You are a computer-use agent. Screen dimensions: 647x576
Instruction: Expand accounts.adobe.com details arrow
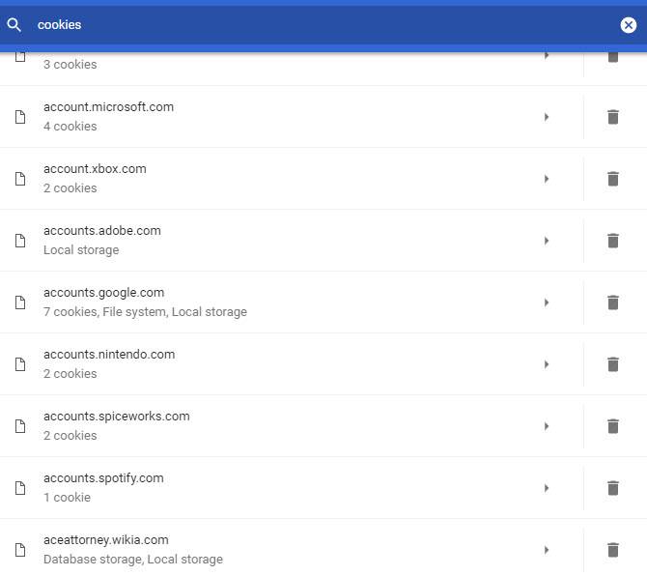pos(547,241)
